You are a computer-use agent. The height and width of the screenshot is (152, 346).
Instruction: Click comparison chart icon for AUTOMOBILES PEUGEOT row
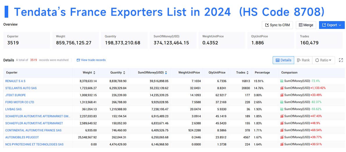[282, 137]
